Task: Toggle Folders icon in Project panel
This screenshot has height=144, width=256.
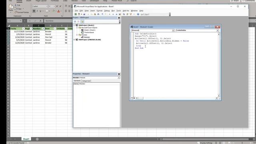Action: tap(82, 22)
